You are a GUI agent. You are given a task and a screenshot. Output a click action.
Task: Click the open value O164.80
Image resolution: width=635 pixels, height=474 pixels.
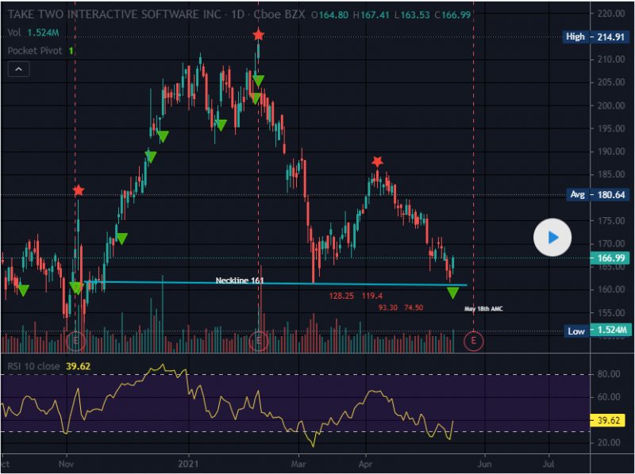(x=329, y=15)
